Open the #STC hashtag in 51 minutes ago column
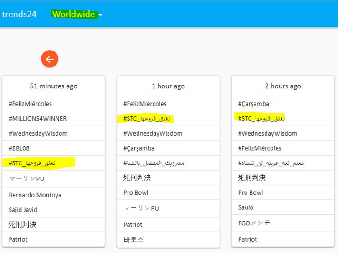The width and height of the screenshot is (338, 253). (x=32, y=163)
